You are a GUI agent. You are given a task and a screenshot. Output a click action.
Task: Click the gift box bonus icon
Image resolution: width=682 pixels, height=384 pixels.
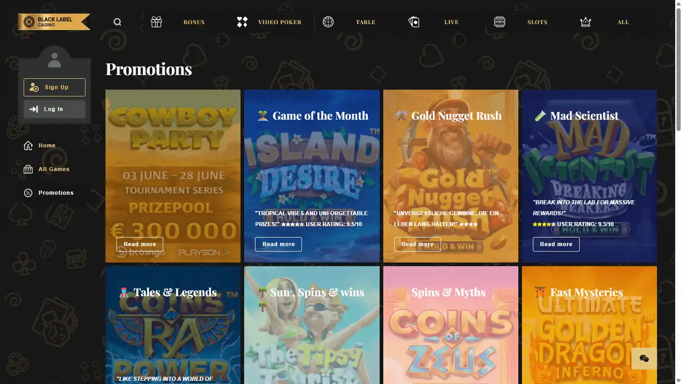pos(156,22)
